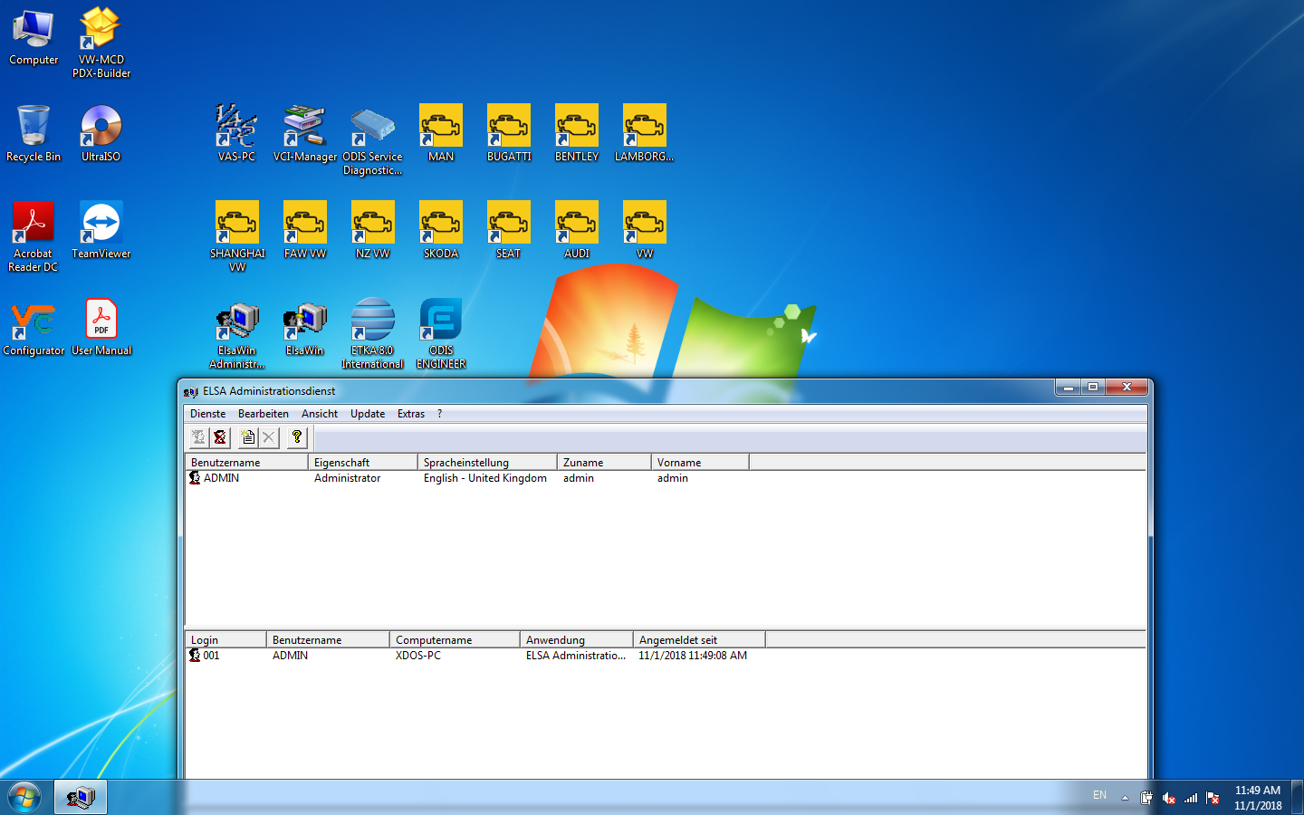Image resolution: width=1304 pixels, height=815 pixels.
Task: Open the Windows Start menu
Action: pyautogui.click(x=24, y=797)
